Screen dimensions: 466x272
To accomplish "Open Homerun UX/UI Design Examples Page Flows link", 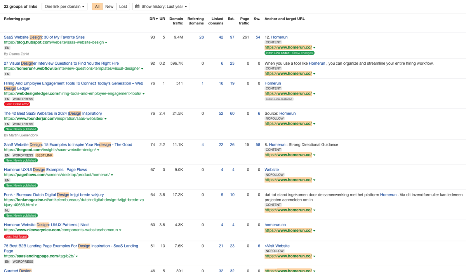I will tap(45, 170).
